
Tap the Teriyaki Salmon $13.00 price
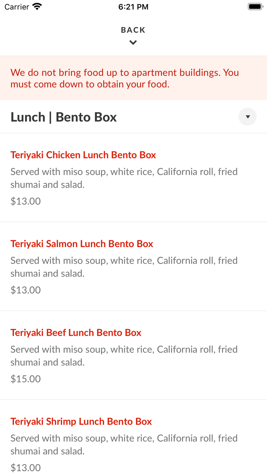26,290
